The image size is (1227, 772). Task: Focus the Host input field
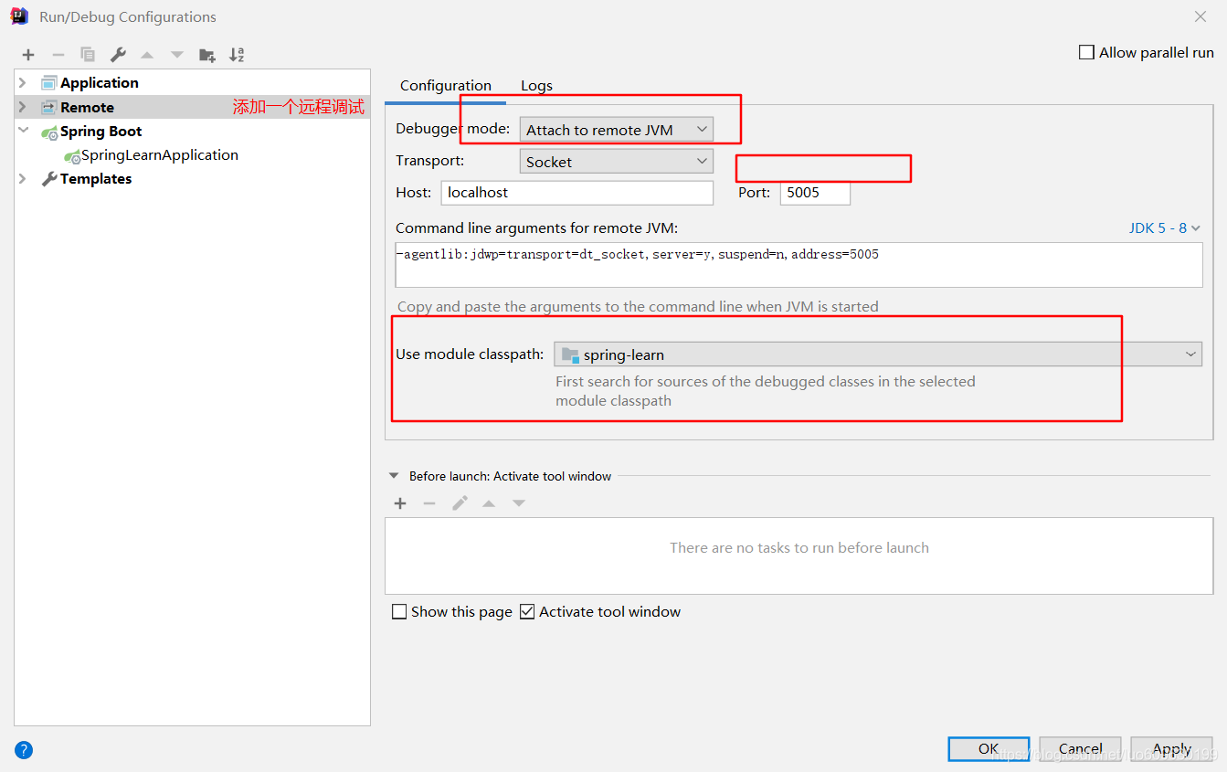[x=577, y=193]
